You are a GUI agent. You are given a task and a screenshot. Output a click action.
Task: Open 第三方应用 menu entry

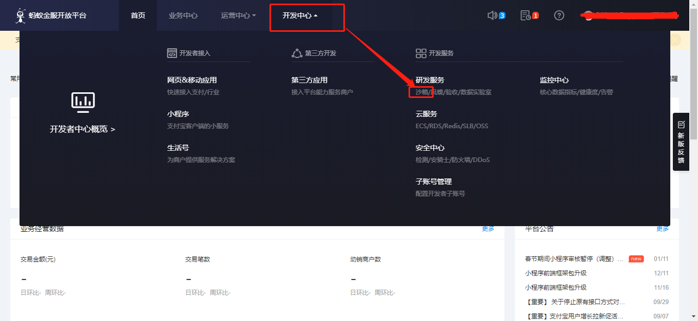tap(309, 80)
